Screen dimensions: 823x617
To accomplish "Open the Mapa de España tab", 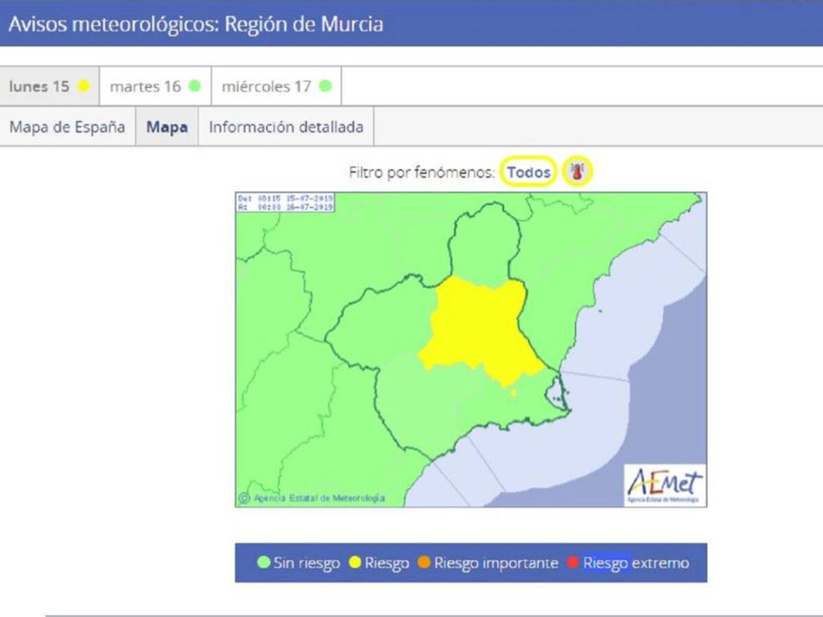I will (x=67, y=127).
